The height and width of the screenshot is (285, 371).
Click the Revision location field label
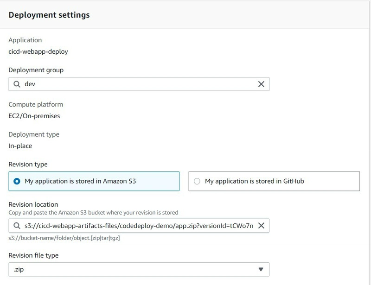(33, 204)
